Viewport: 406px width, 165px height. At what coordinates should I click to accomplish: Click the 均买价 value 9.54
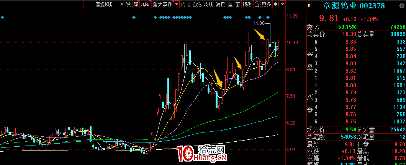(350, 129)
